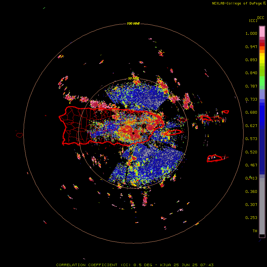The width and height of the screenshot is (267, 267).
Task: Pick the gray low-value band in color scale
Action: coord(262,206)
